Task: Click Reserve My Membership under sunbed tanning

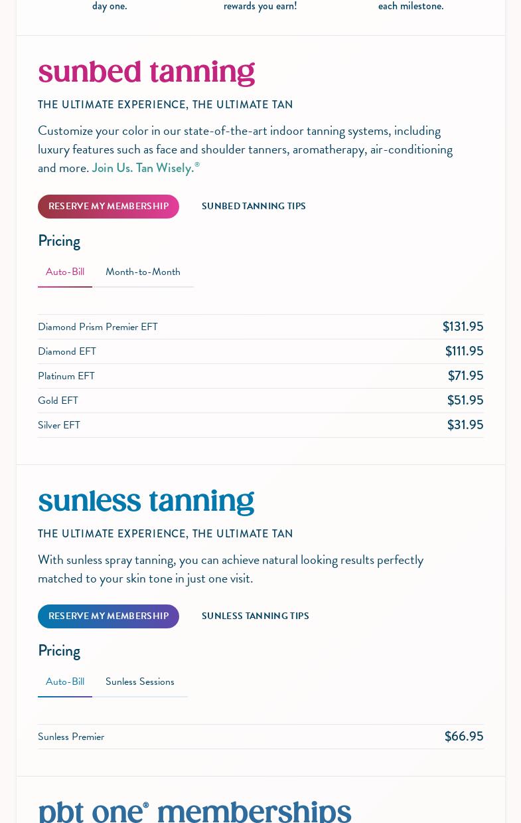Action: [x=108, y=207]
